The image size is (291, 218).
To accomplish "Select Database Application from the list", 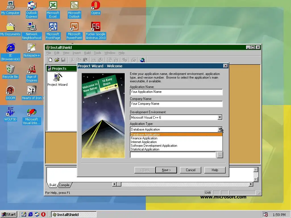I will [176, 135].
